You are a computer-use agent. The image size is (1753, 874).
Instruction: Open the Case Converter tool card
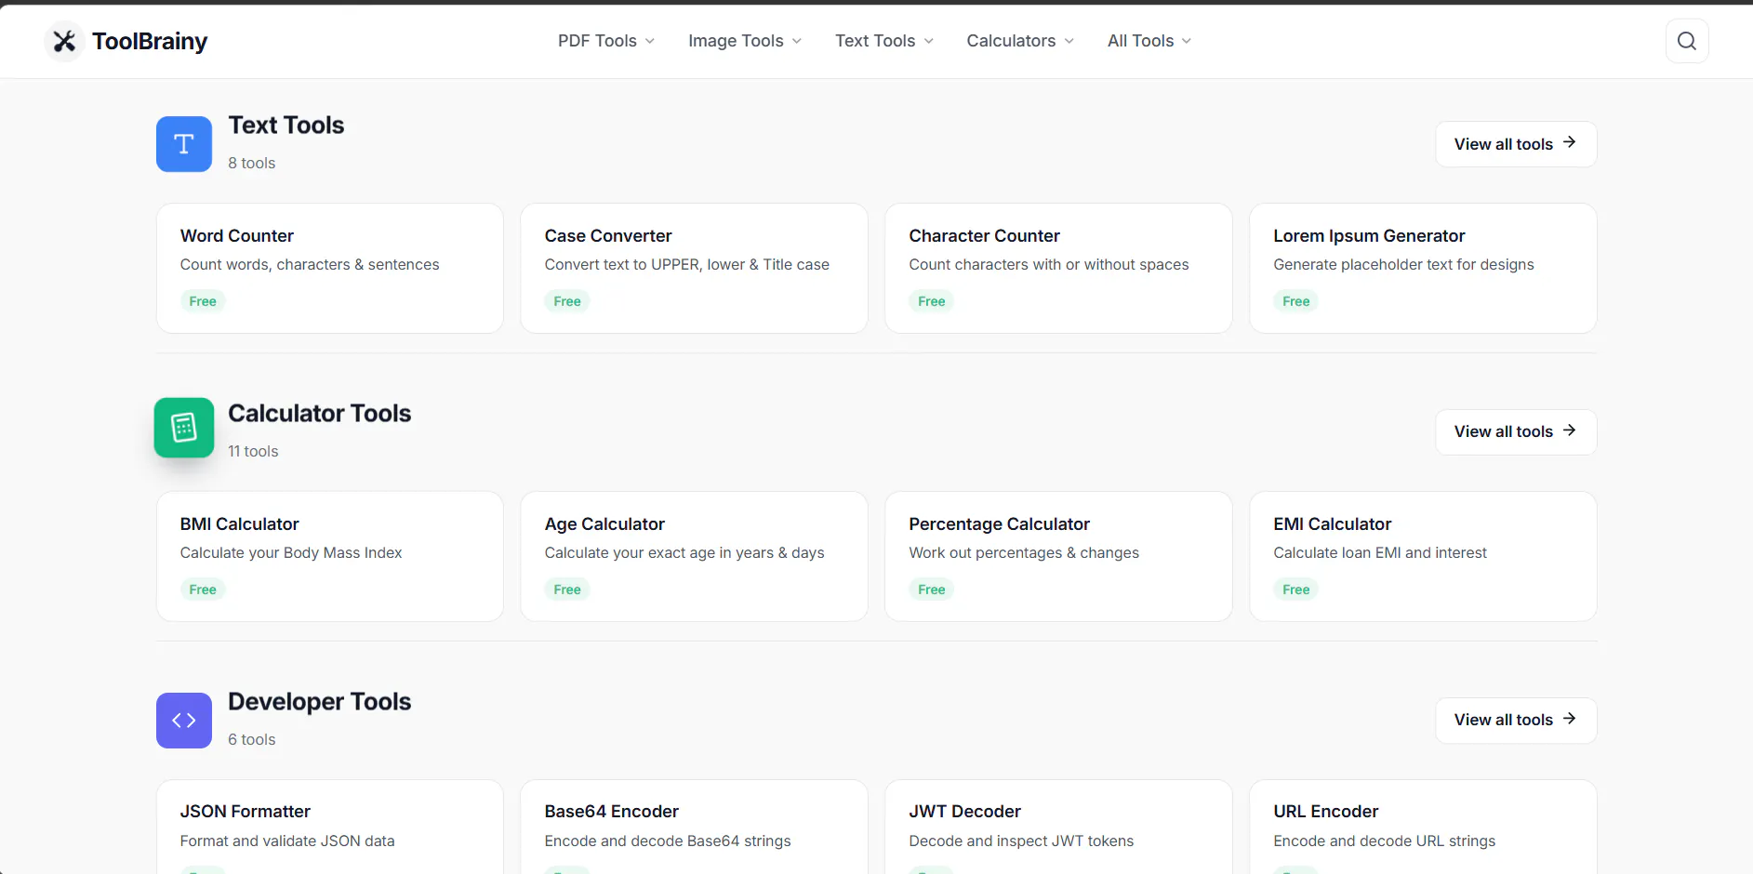695,268
